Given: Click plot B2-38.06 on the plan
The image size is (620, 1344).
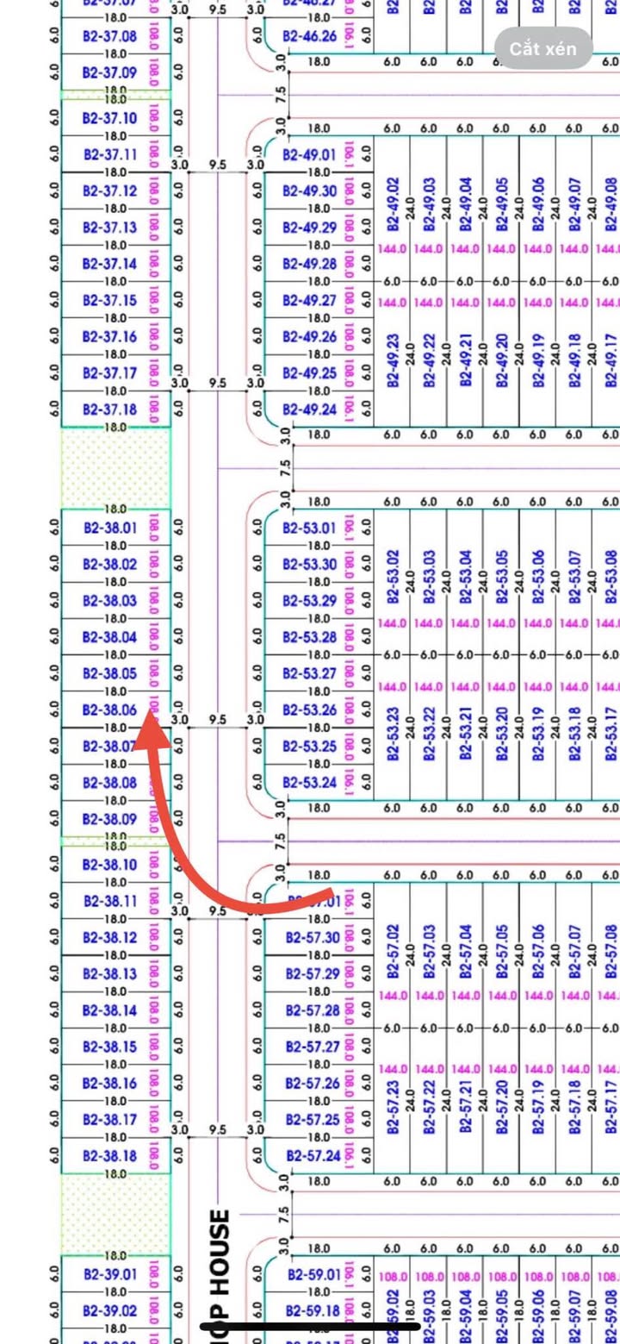Looking at the screenshot, I should (x=109, y=710).
